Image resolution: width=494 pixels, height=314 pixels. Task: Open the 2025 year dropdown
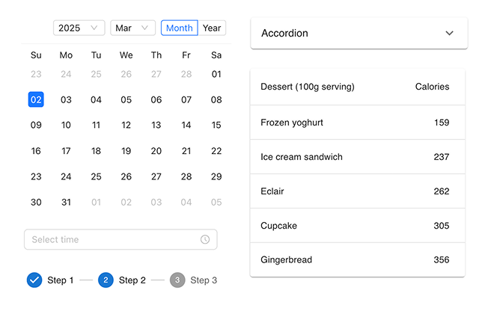tap(79, 28)
